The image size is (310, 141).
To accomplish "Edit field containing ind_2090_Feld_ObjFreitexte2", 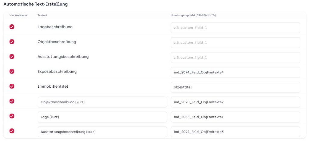I will pyautogui.click(x=235, y=102).
